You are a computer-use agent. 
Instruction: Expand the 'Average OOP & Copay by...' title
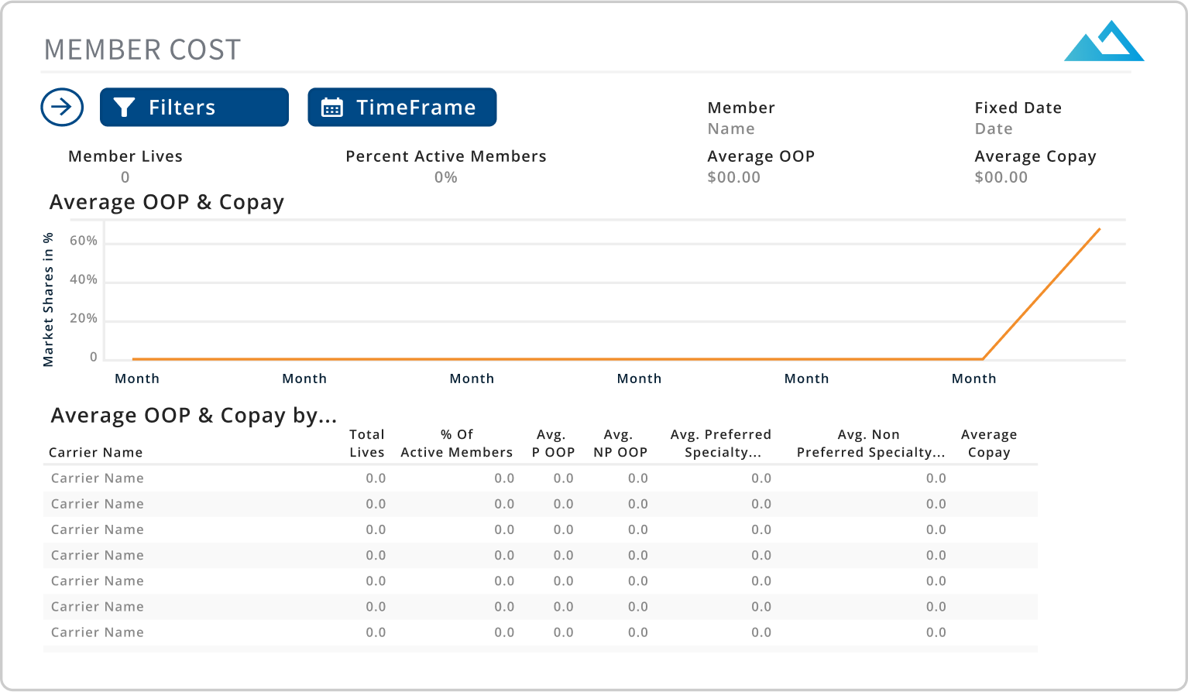pos(194,416)
